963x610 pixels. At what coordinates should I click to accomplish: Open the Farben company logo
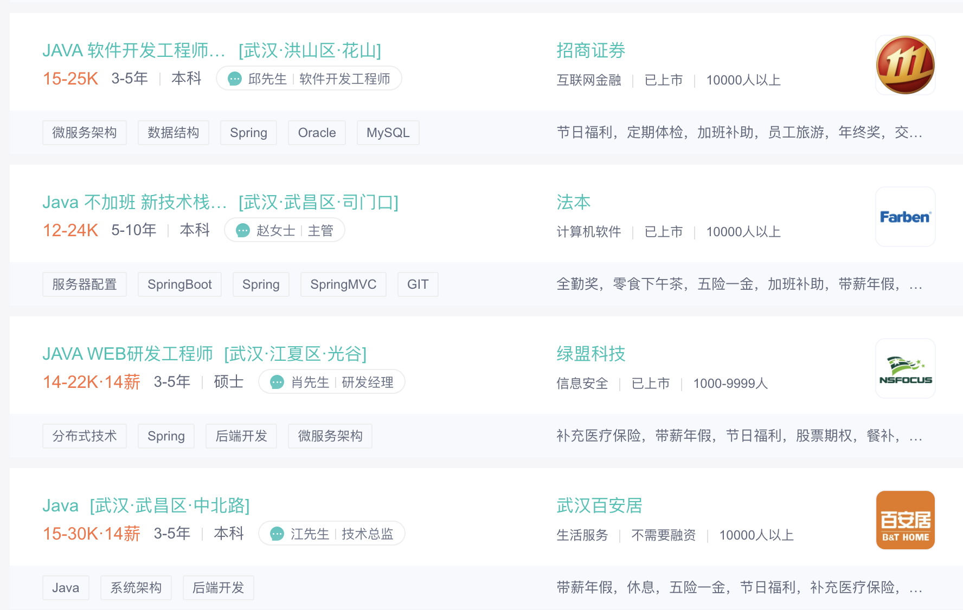coord(905,217)
